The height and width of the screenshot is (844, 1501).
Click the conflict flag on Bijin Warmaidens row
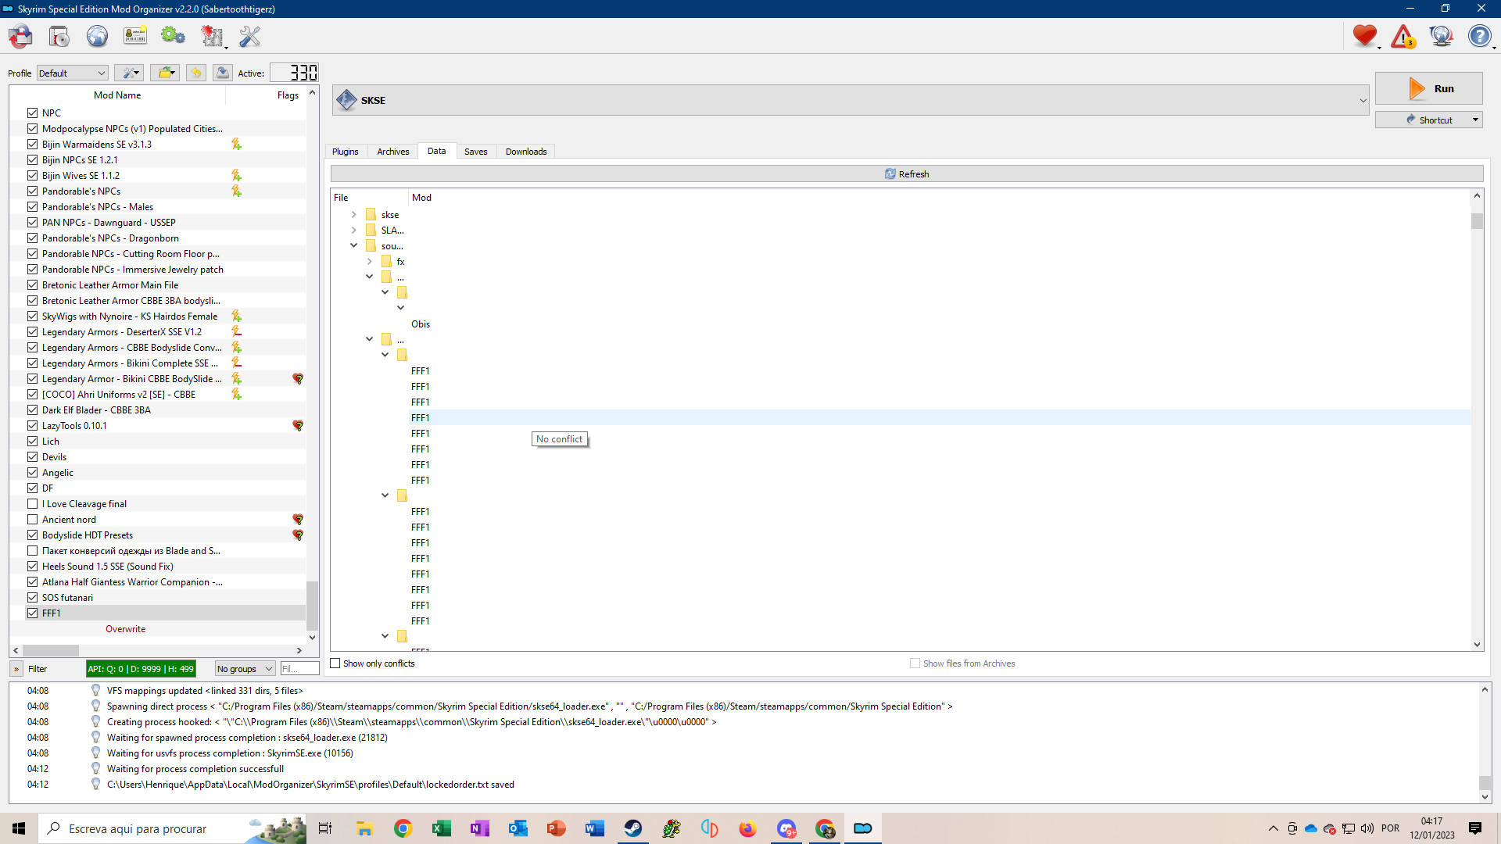(x=236, y=144)
